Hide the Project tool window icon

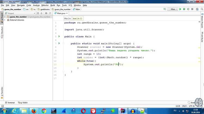(50, 13)
